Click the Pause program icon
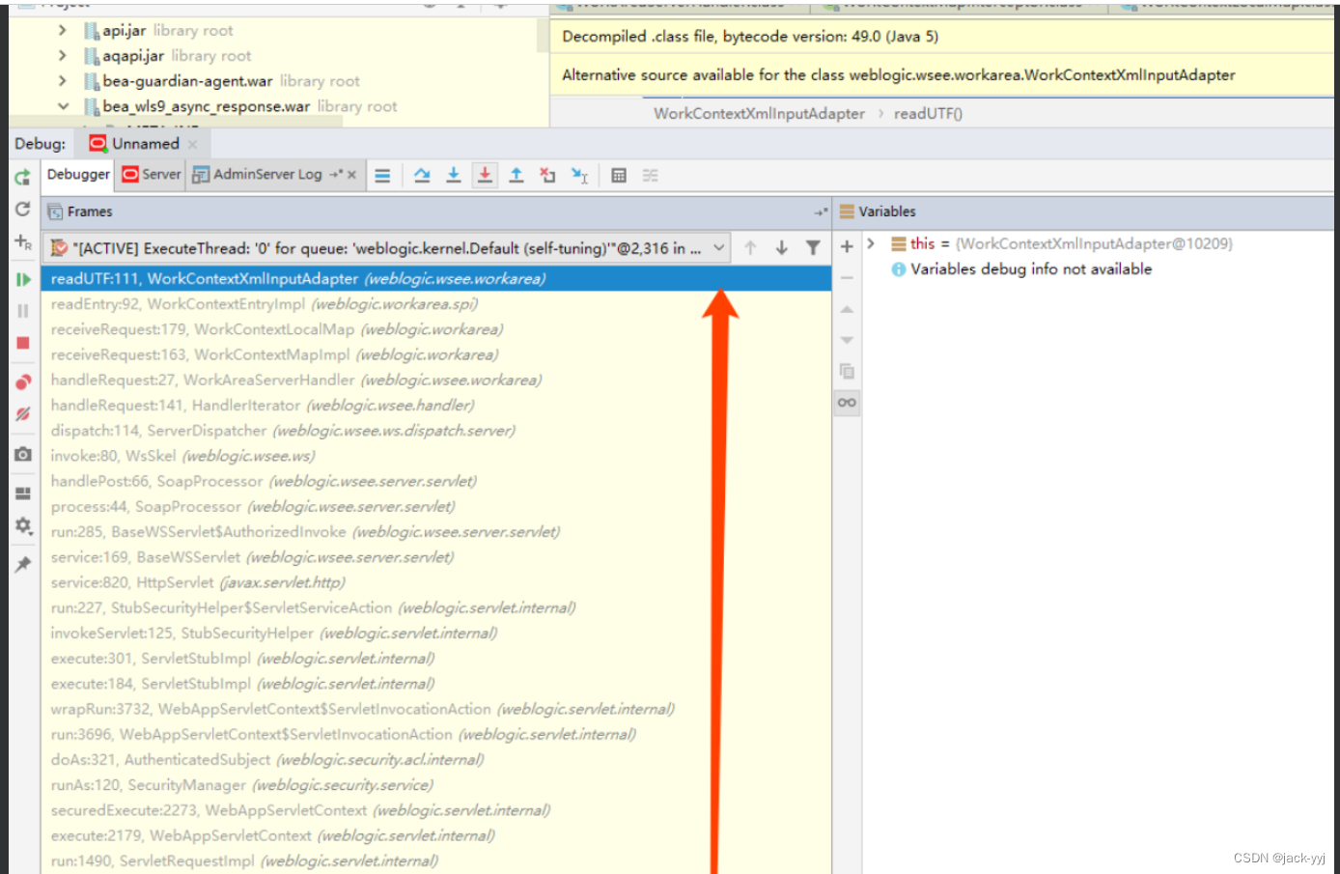Viewport: 1340px width, 874px height. click(x=23, y=311)
